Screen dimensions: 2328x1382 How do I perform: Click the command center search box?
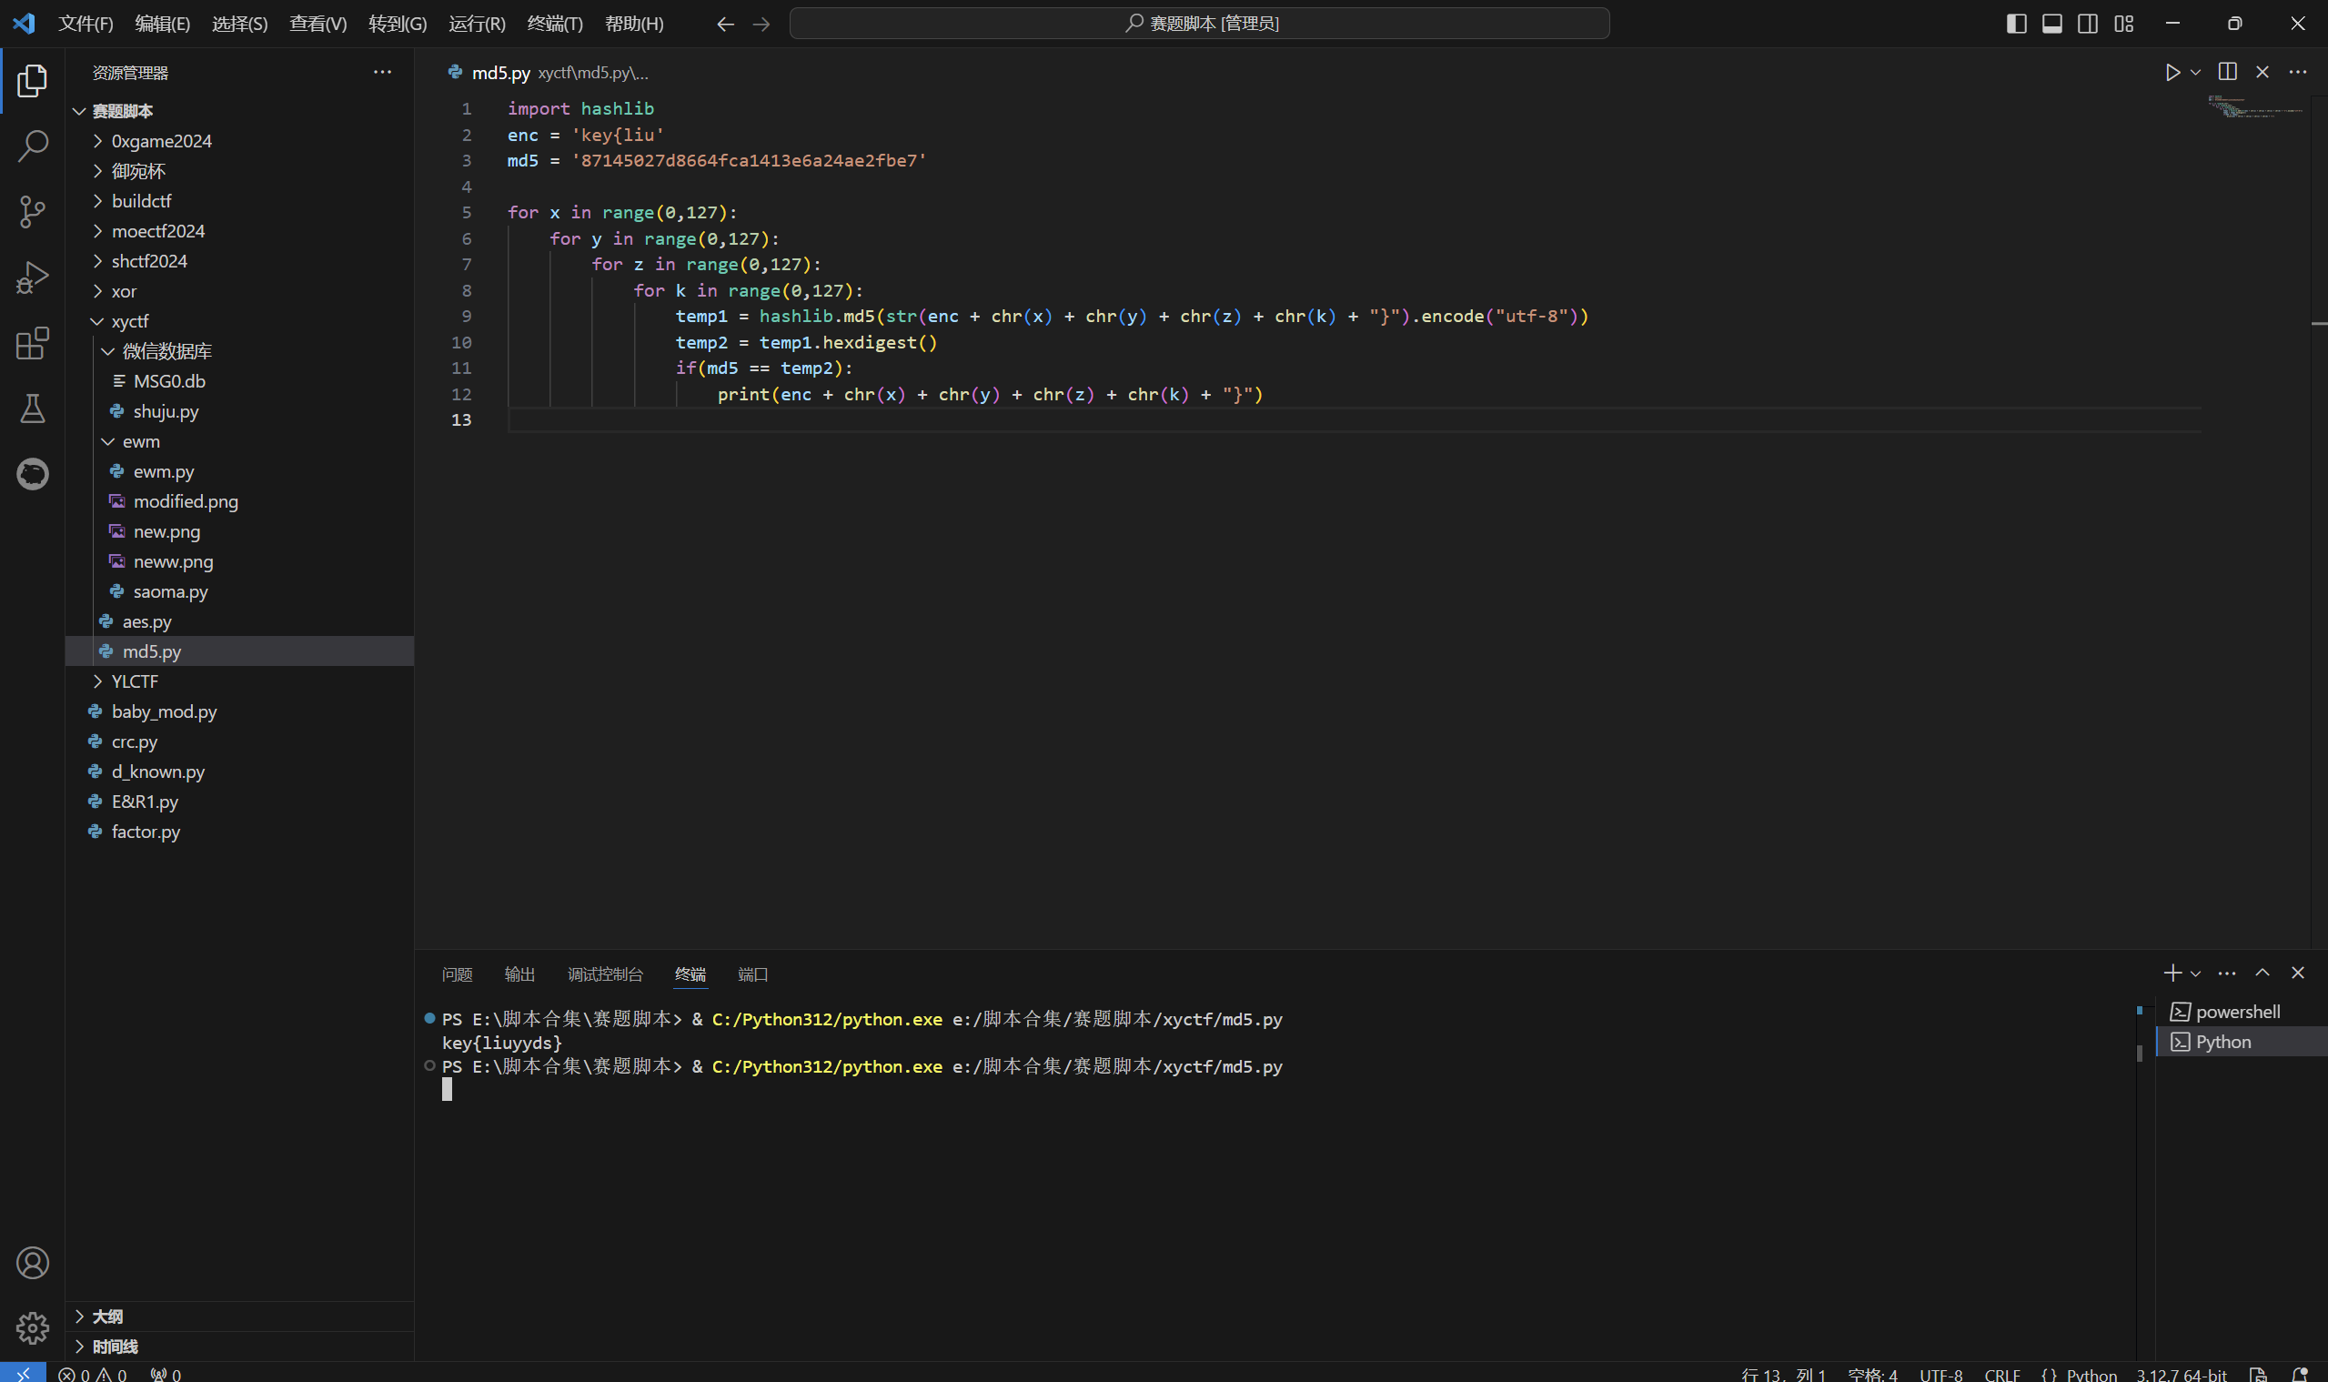click(1199, 24)
